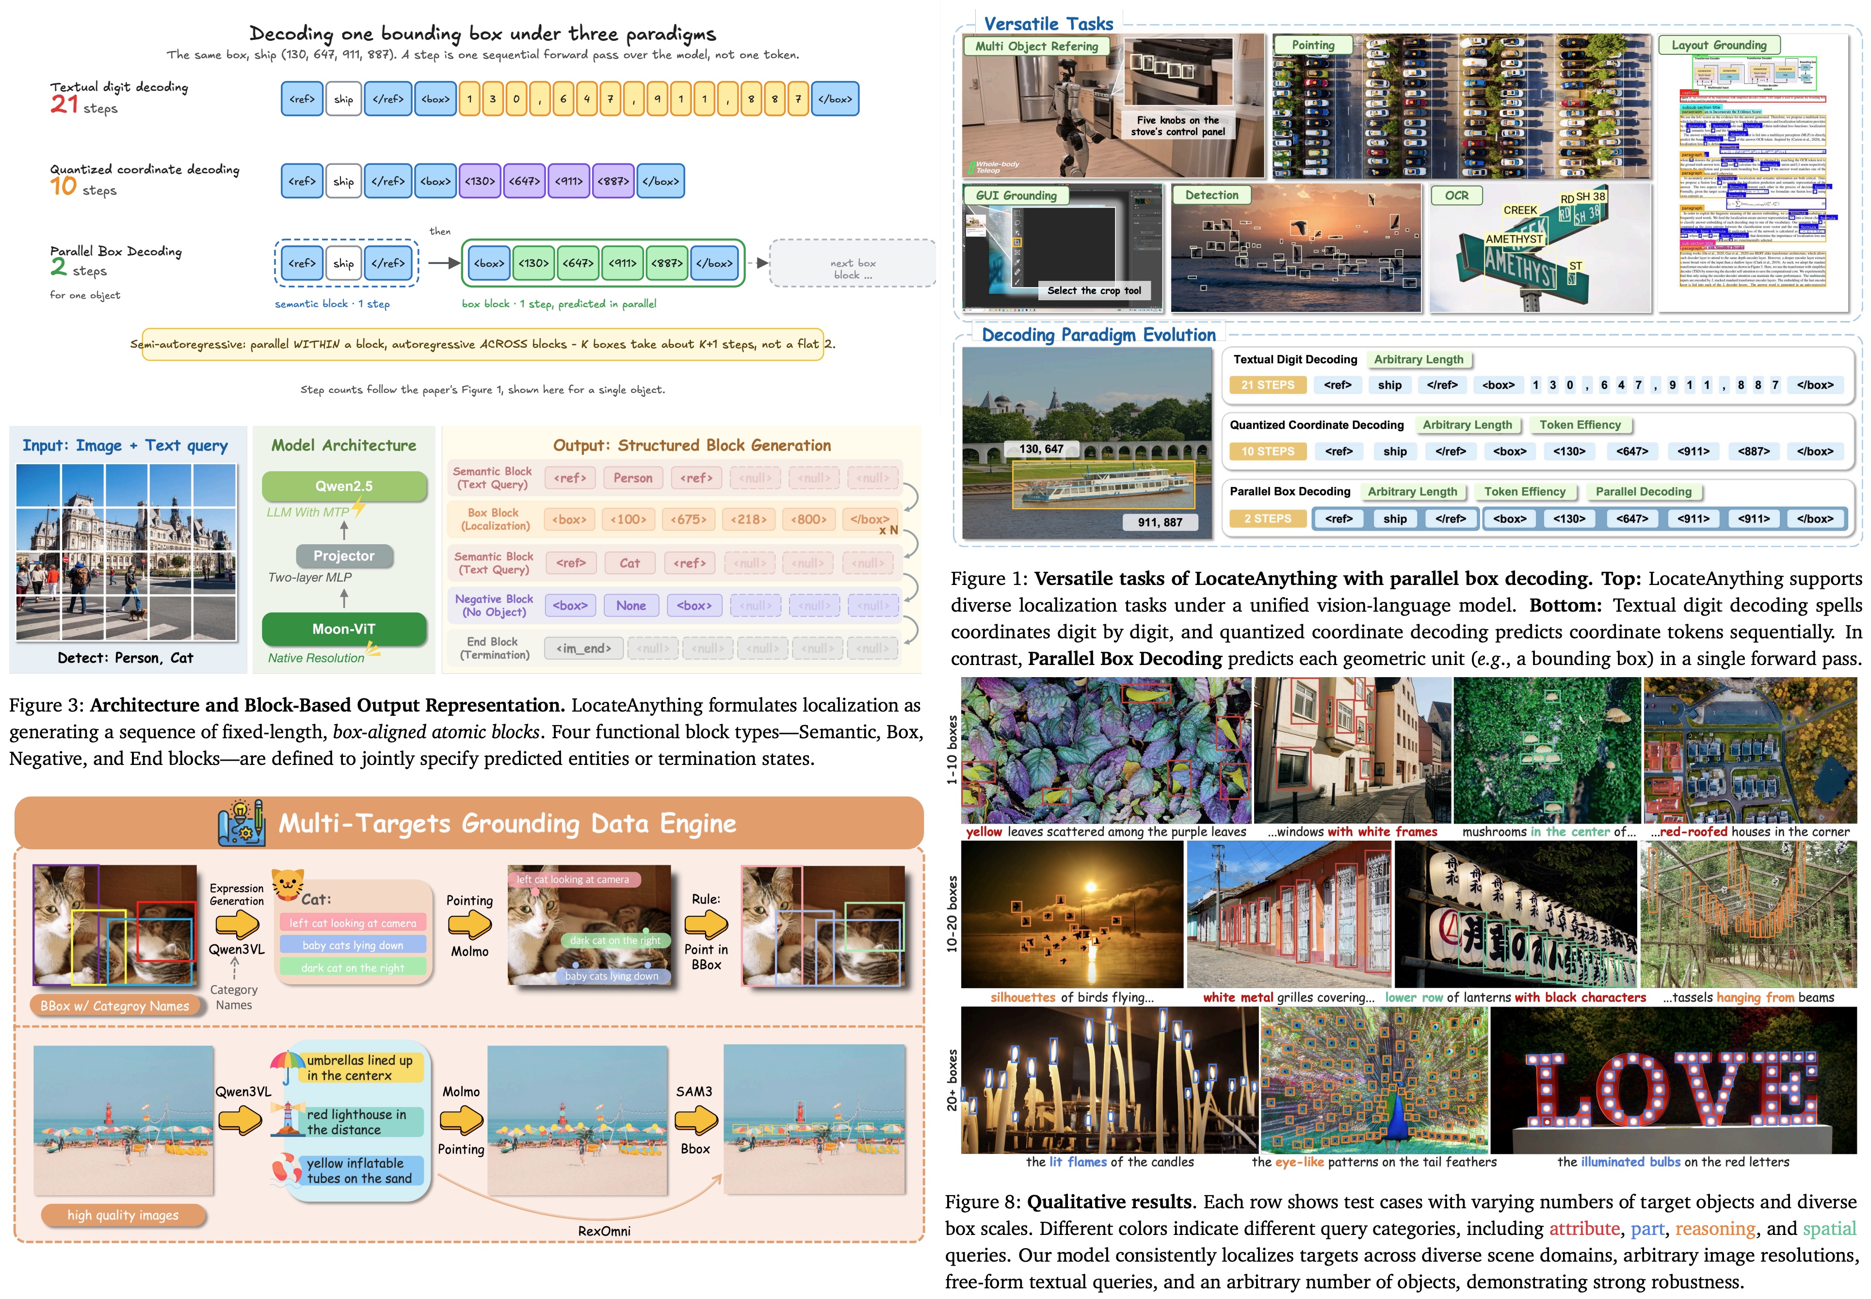Click the yellow arrow below the SAM3 label
Viewport: 1871px width, 1299px height.
[x=696, y=1121]
